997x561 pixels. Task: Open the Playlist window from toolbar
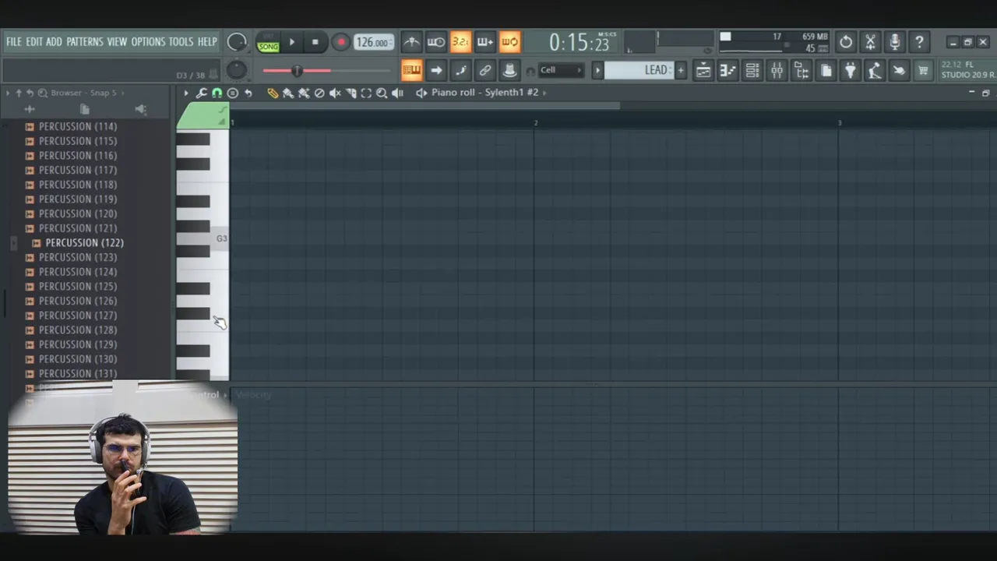click(703, 70)
